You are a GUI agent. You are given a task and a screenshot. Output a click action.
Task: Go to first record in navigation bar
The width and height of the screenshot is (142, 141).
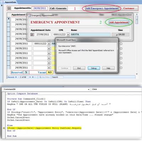pyautogui.click(x=16, y=77)
